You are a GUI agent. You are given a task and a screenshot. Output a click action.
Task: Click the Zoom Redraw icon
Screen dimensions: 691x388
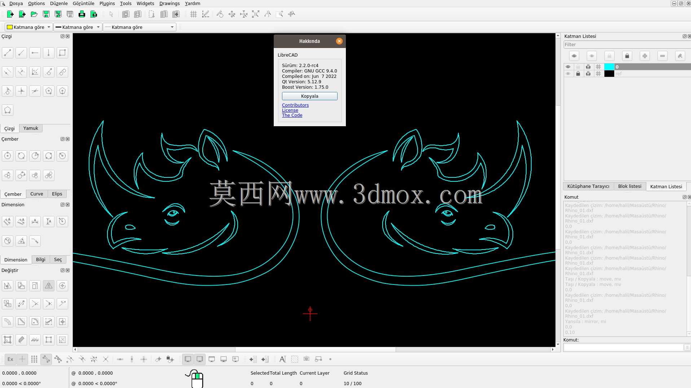pos(220,14)
